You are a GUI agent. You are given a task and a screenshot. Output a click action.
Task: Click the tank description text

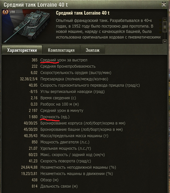[108, 29]
